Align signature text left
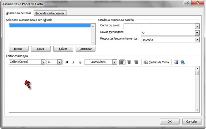 [x=122, y=62]
